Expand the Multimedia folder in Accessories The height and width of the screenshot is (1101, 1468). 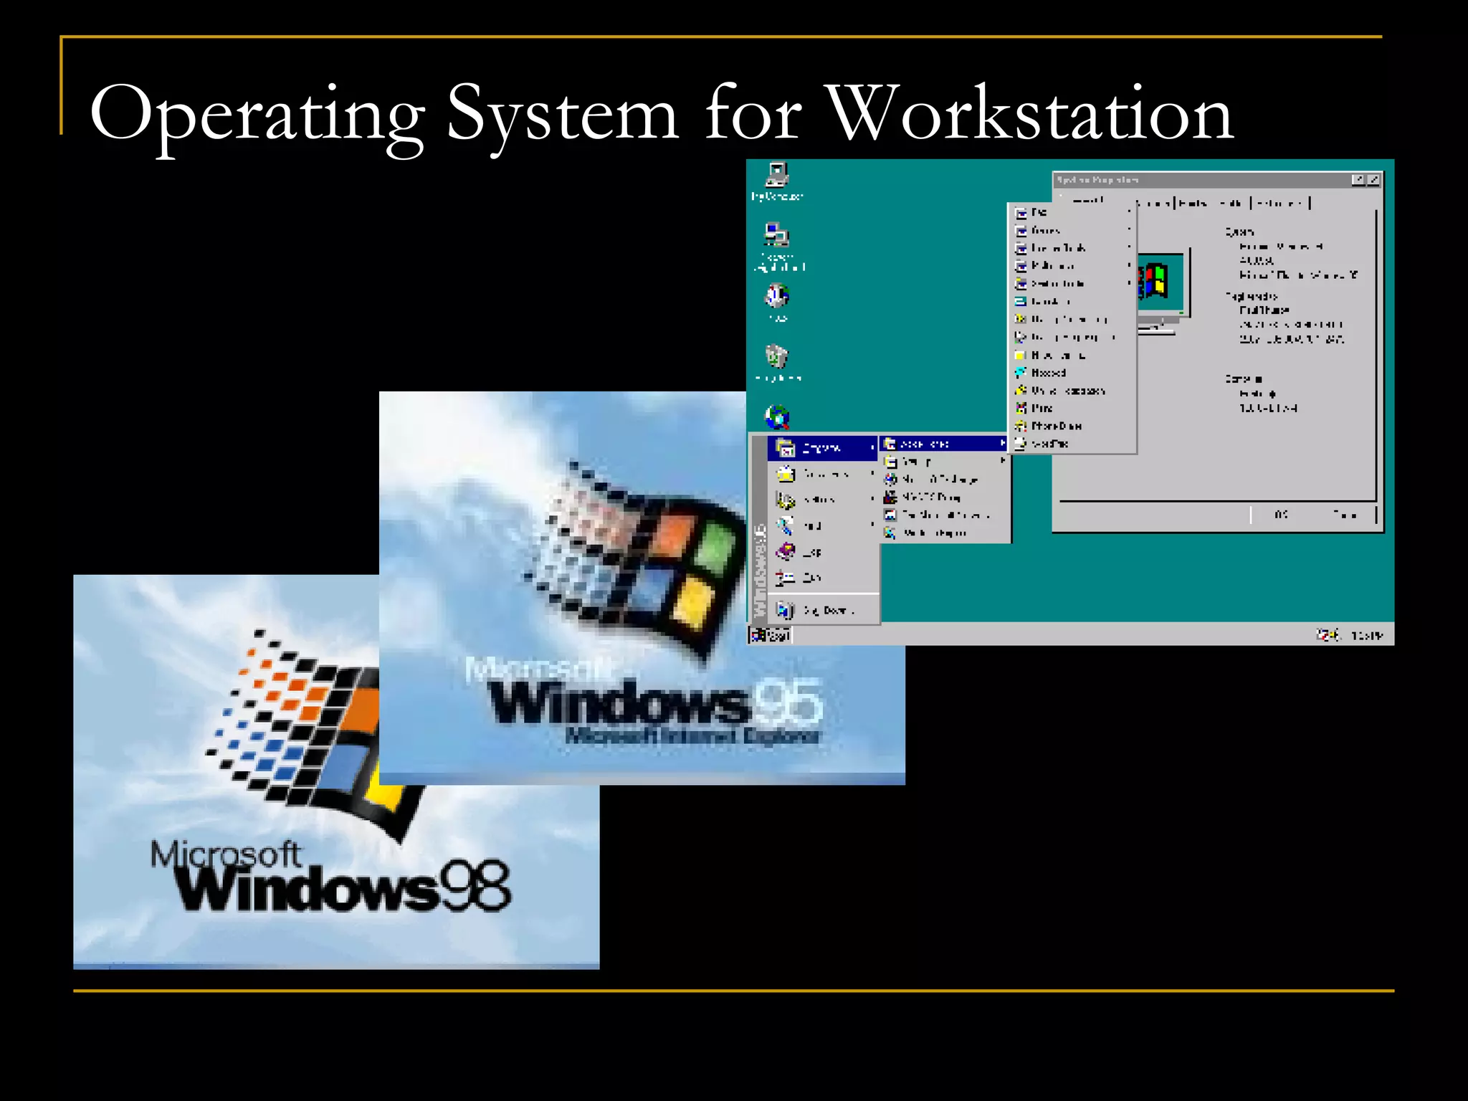tap(1073, 266)
